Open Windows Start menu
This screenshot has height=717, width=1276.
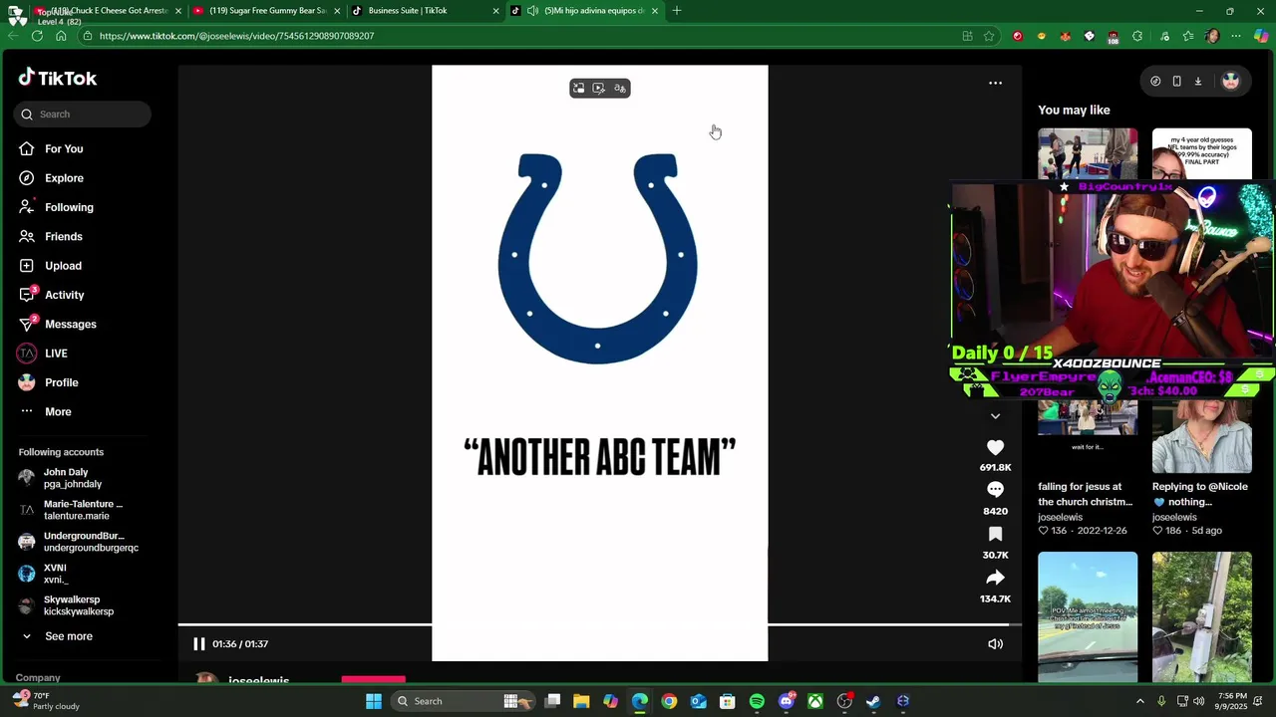(x=374, y=701)
